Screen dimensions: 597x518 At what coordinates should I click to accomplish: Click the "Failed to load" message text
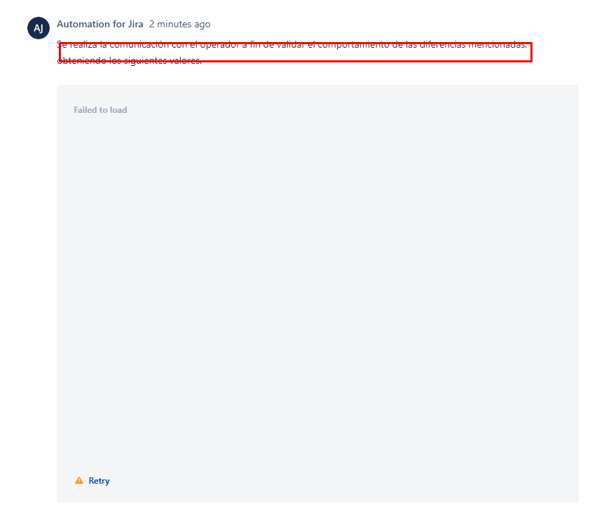[100, 110]
